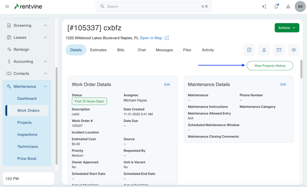Open the hamburger navigation menu
The image size is (307, 187).
pos(7,7)
